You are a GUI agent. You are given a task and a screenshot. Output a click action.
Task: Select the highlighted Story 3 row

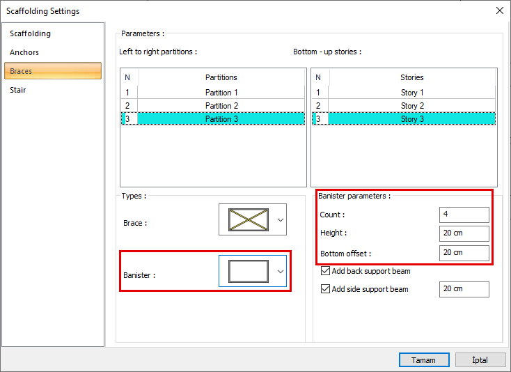click(x=404, y=118)
